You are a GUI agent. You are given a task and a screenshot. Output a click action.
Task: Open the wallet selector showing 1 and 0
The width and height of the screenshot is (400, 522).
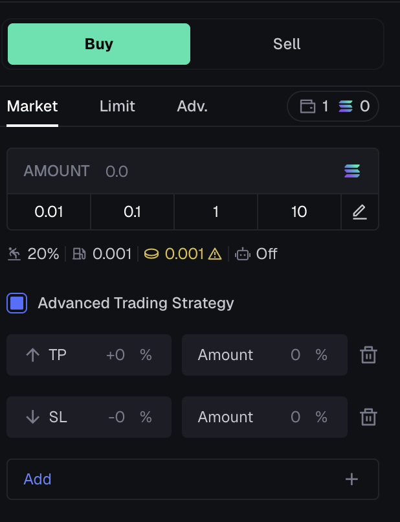click(333, 106)
